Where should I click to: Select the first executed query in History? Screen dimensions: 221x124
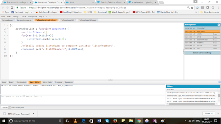pyautogui.click(x=192, y=93)
